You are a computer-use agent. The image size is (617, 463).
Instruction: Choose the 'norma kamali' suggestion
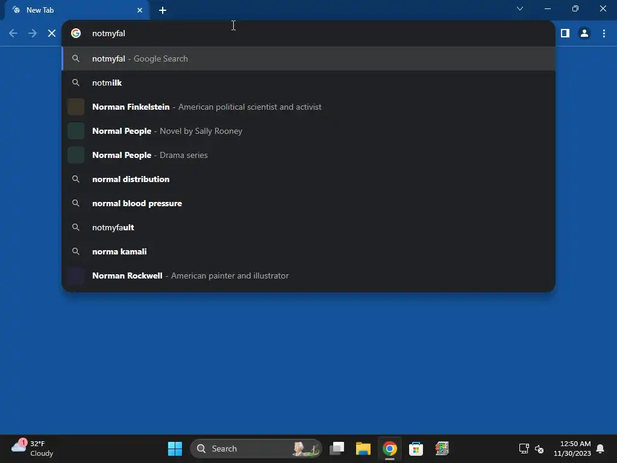(x=308, y=251)
